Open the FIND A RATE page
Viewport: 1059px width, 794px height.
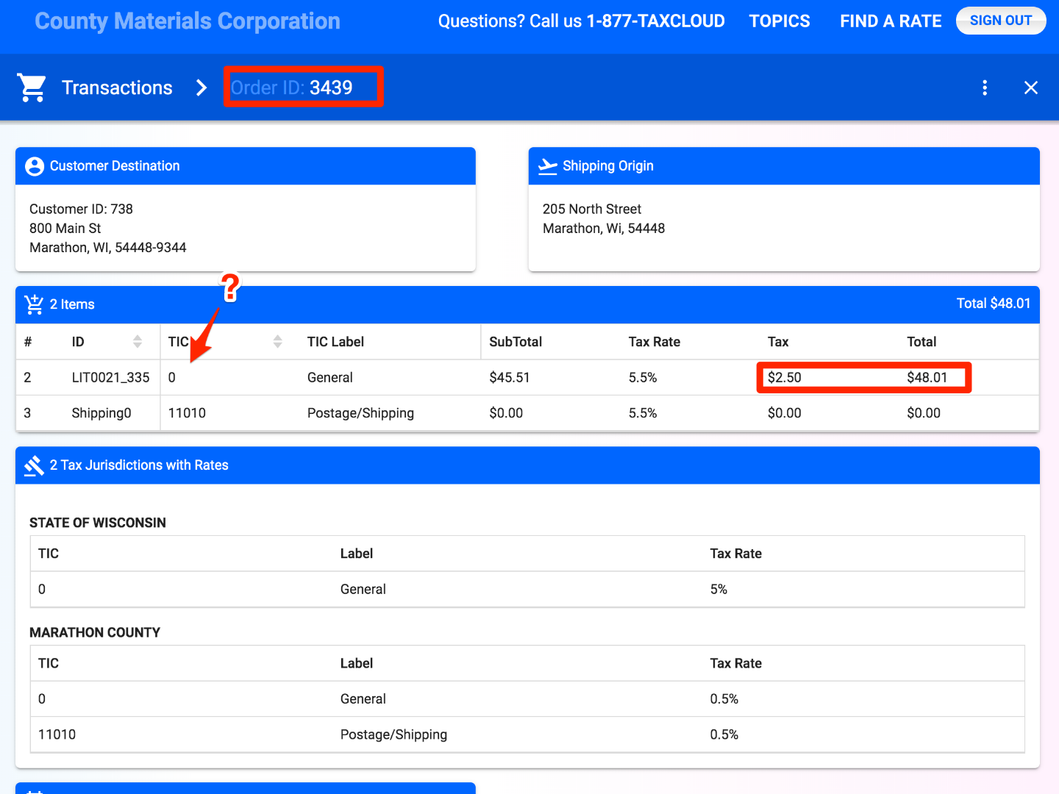[x=890, y=21]
